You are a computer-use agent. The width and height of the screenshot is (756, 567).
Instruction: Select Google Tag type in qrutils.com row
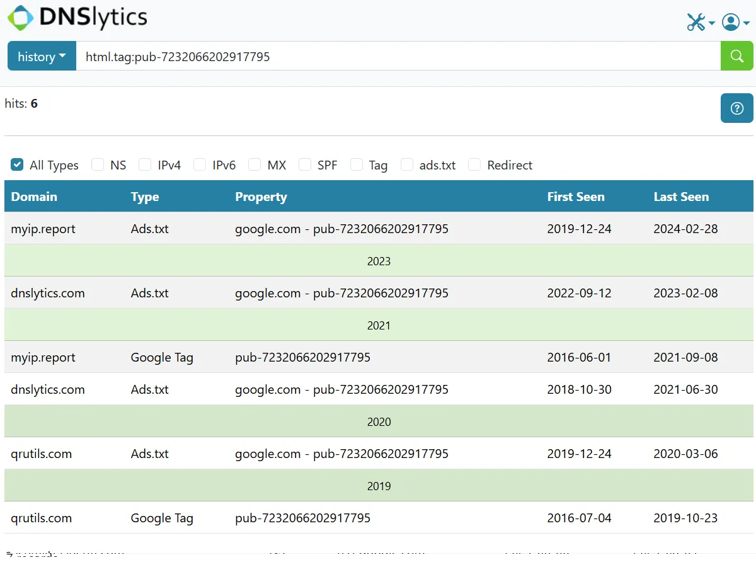162,518
